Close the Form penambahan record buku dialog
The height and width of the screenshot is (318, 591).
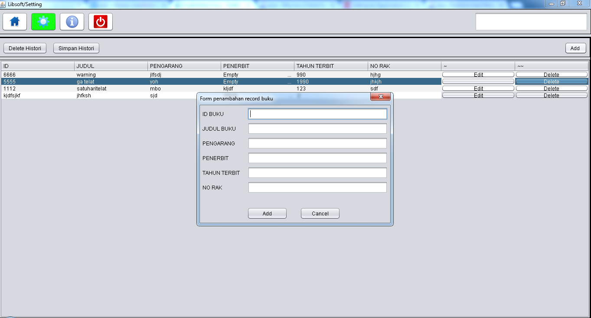381,96
